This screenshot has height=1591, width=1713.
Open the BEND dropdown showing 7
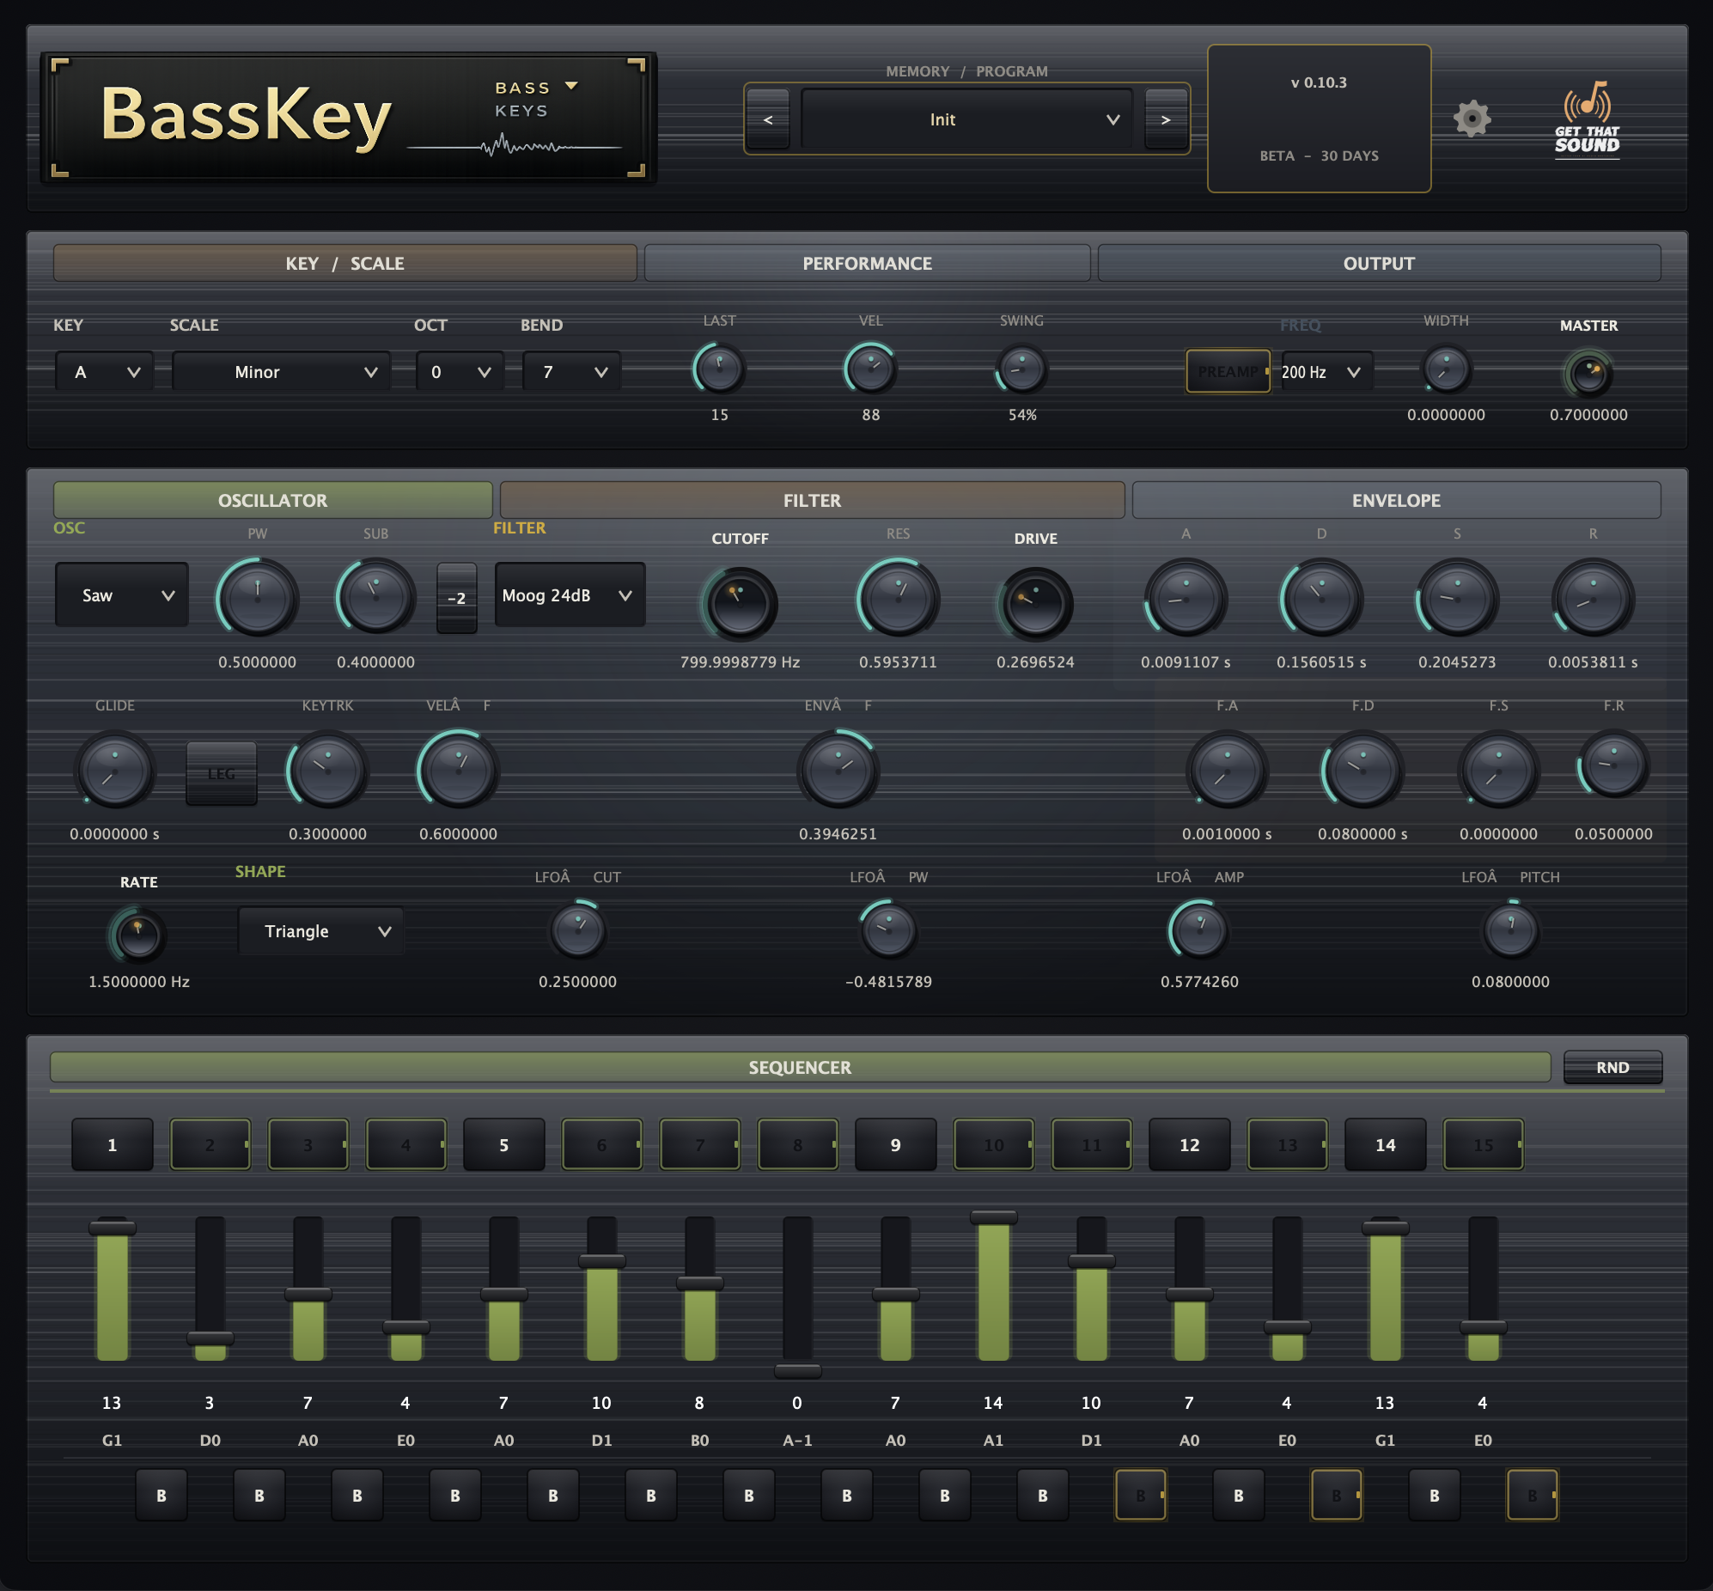point(571,372)
